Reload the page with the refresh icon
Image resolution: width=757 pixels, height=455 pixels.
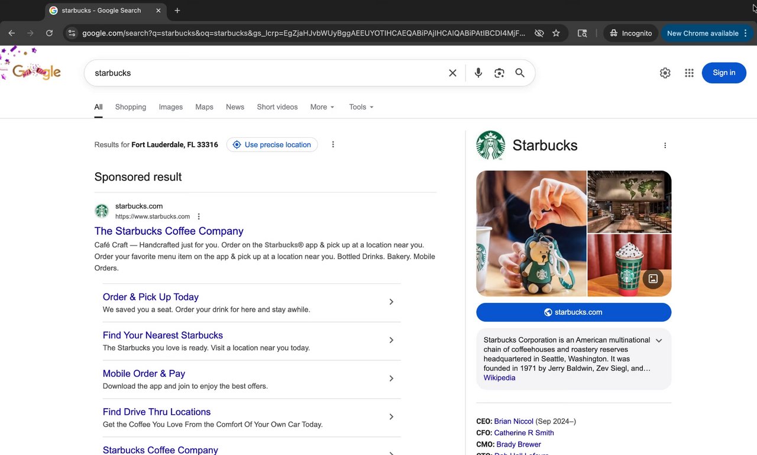click(49, 33)
